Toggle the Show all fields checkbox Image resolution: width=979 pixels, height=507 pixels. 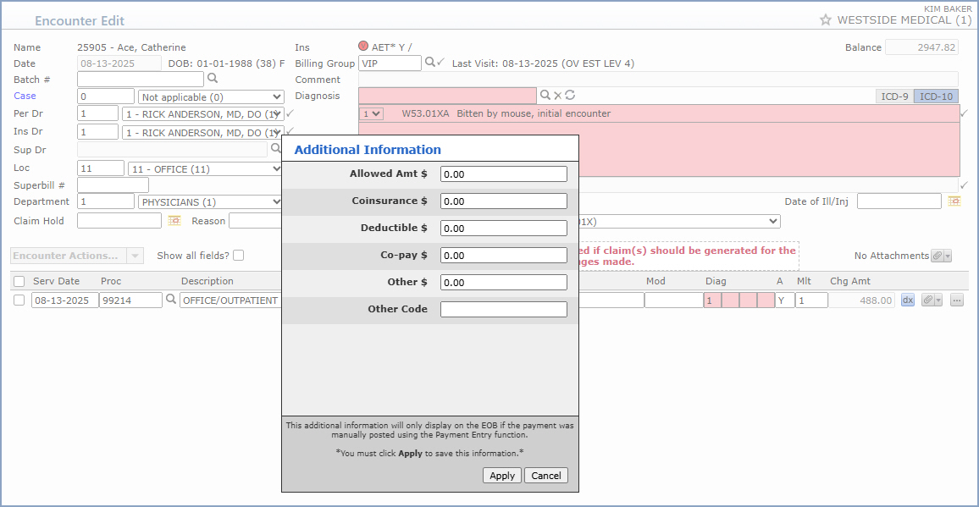click(x=239, y=255)
